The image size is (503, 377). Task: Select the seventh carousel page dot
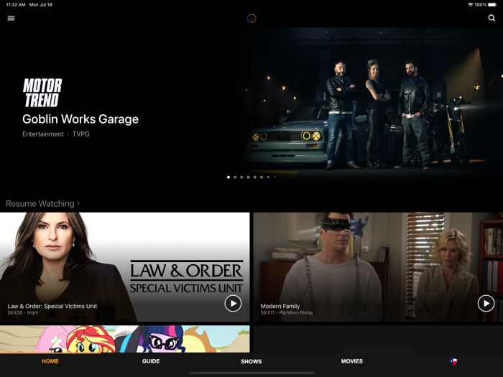(x=268, y=177)
